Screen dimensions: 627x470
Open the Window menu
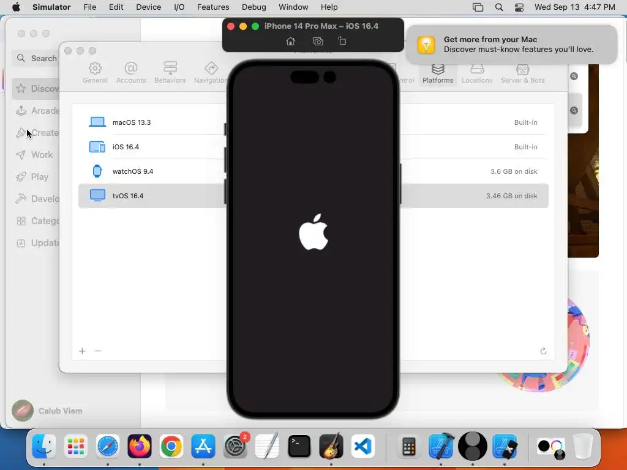(x=293, y=7)
